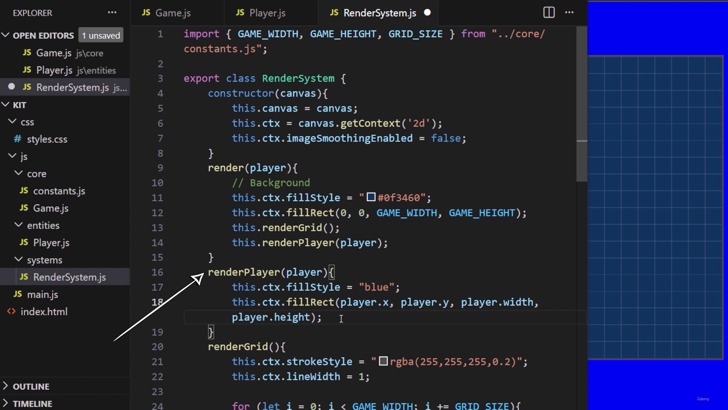
Task: Click the 1 unsaved badge
Action: 101,35
